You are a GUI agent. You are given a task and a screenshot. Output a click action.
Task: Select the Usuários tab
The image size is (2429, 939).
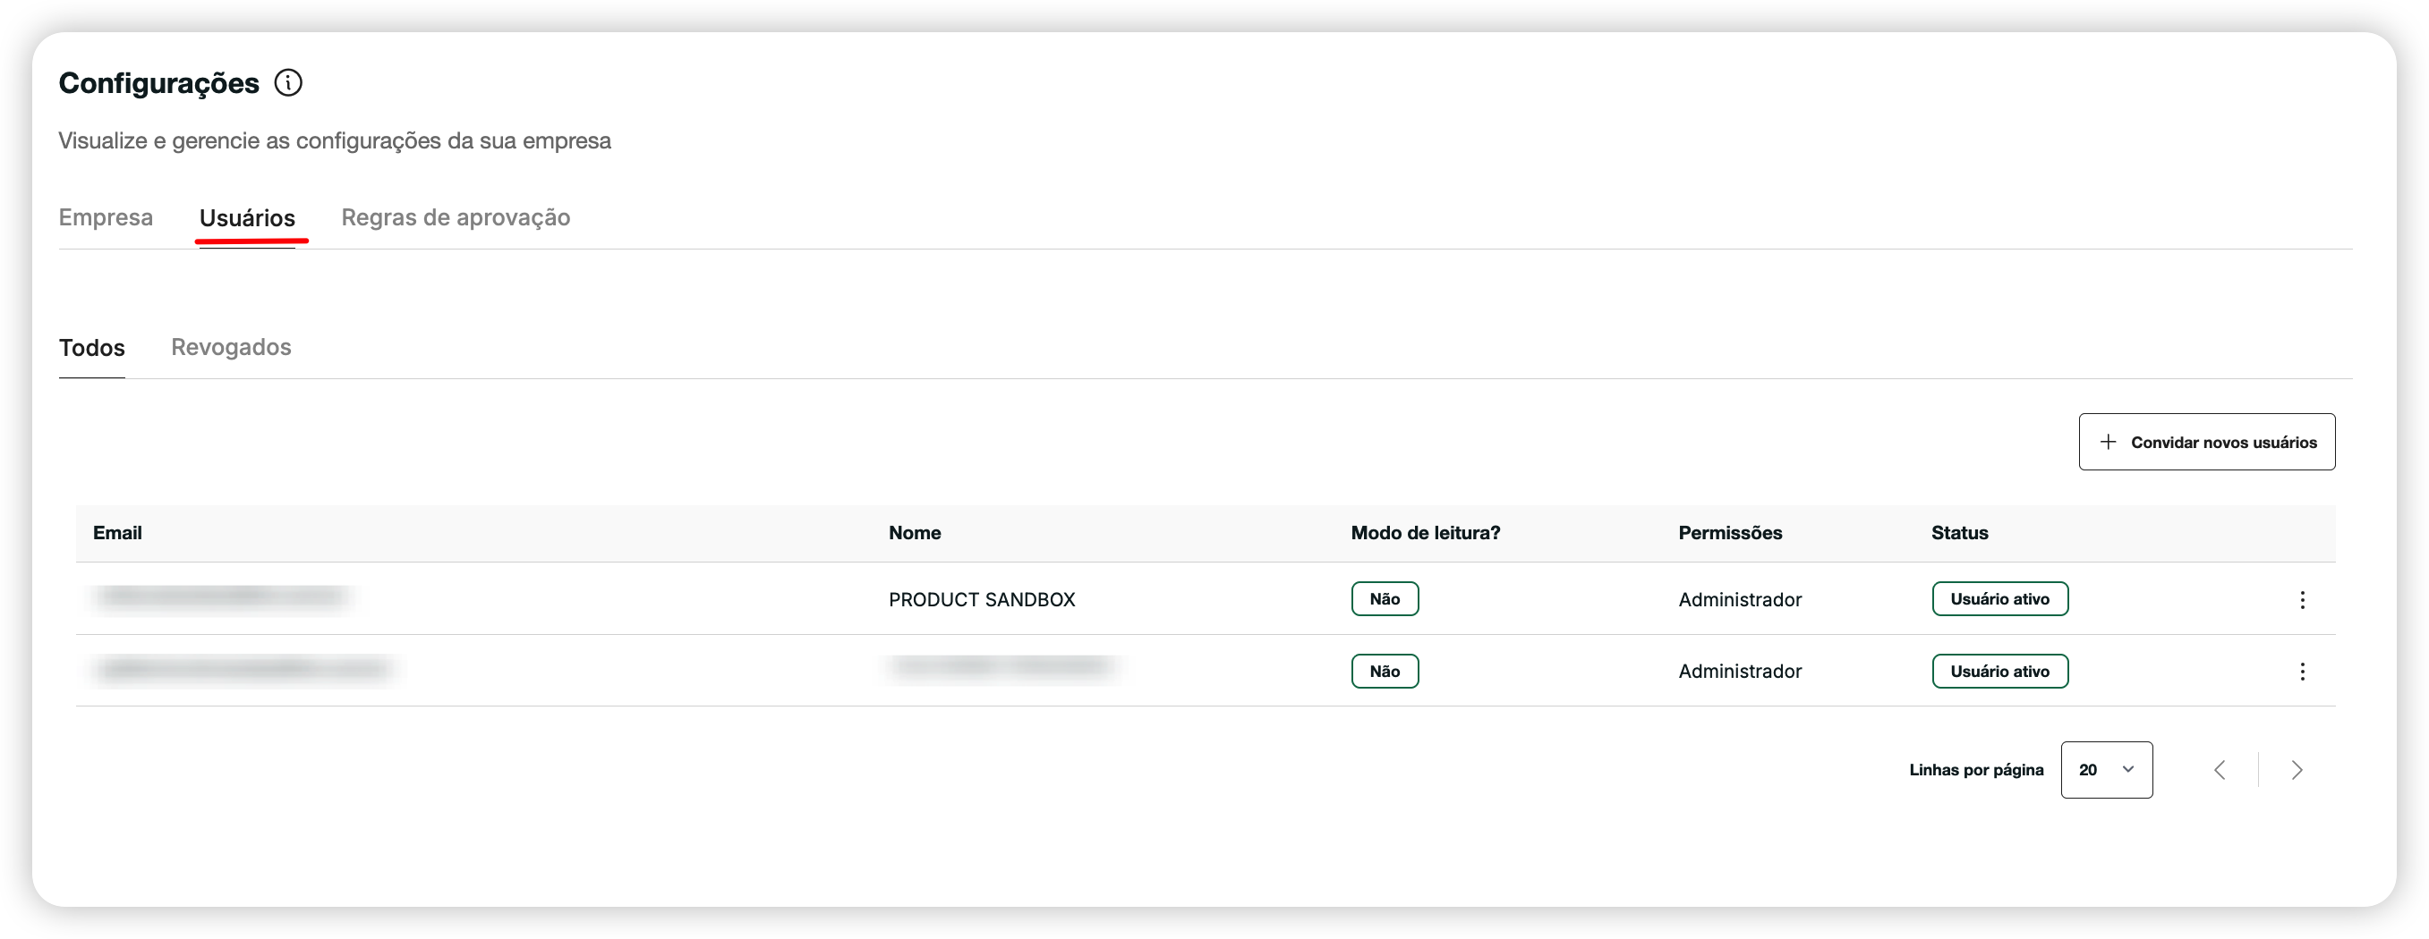tap(247, 218)
